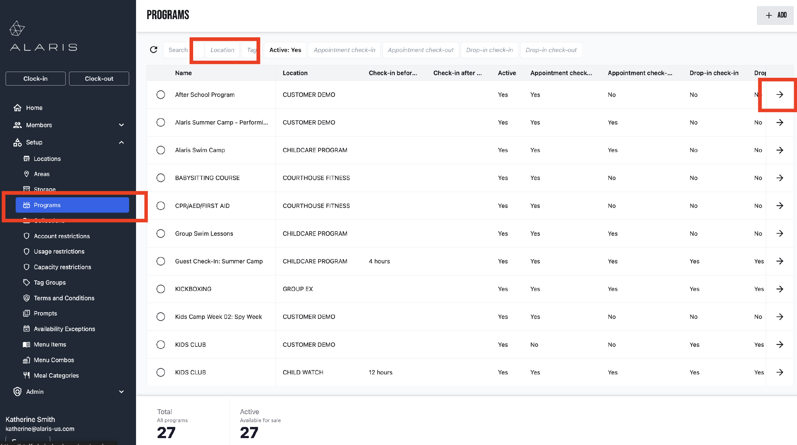Click the Locations store icon
Screen dimensions: 797x445
coord(27,159)
